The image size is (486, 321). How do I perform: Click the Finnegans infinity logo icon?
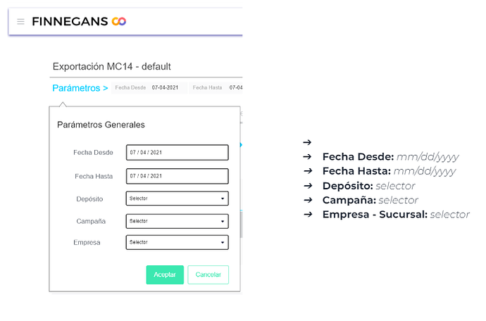(x=119, y=22)
